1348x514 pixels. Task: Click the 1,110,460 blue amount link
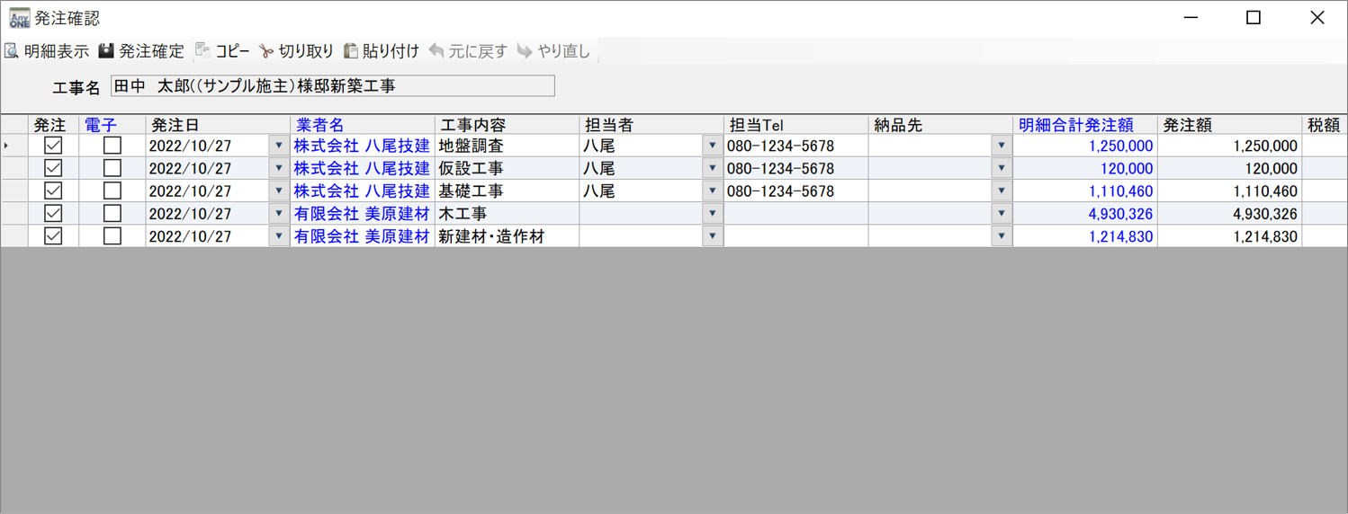point(1120,191)
